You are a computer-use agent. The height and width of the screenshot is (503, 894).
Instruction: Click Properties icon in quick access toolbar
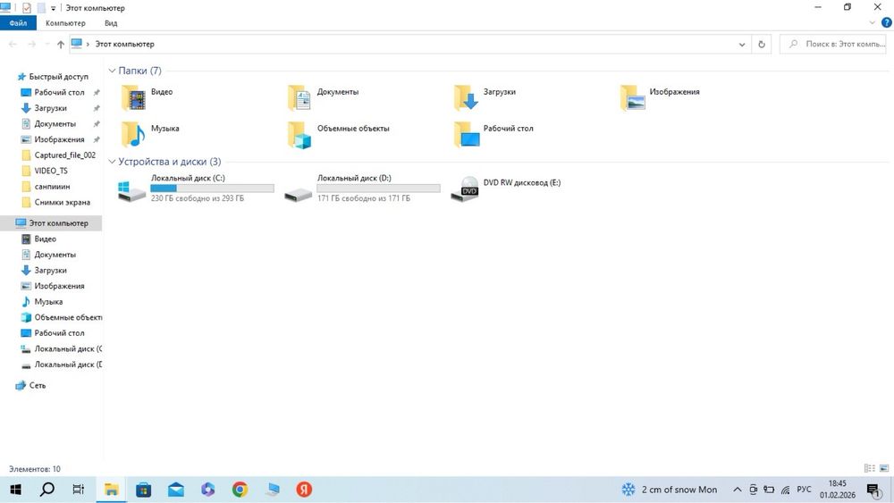coord(26,8)
